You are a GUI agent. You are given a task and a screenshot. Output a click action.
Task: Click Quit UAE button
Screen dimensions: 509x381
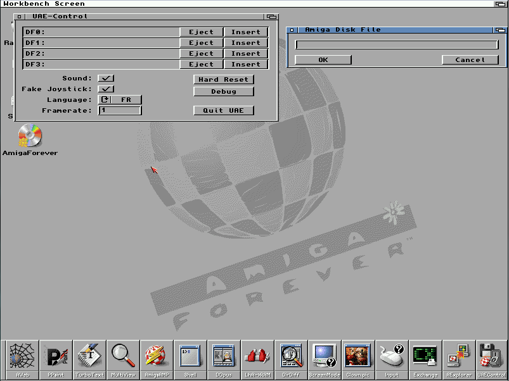pyautogui.click(x=224, y=111)
